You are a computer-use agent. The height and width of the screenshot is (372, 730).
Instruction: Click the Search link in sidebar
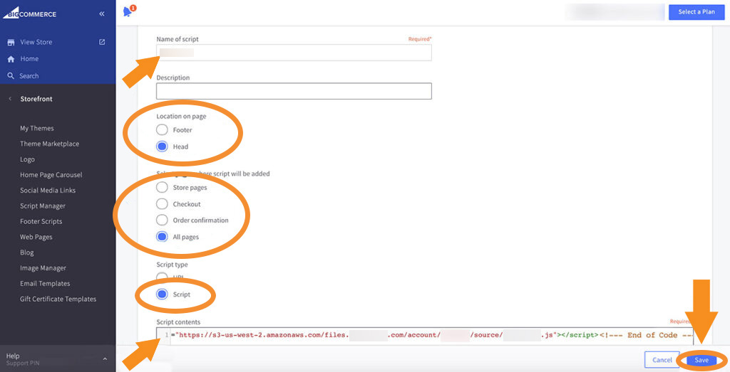click(29, 75)
